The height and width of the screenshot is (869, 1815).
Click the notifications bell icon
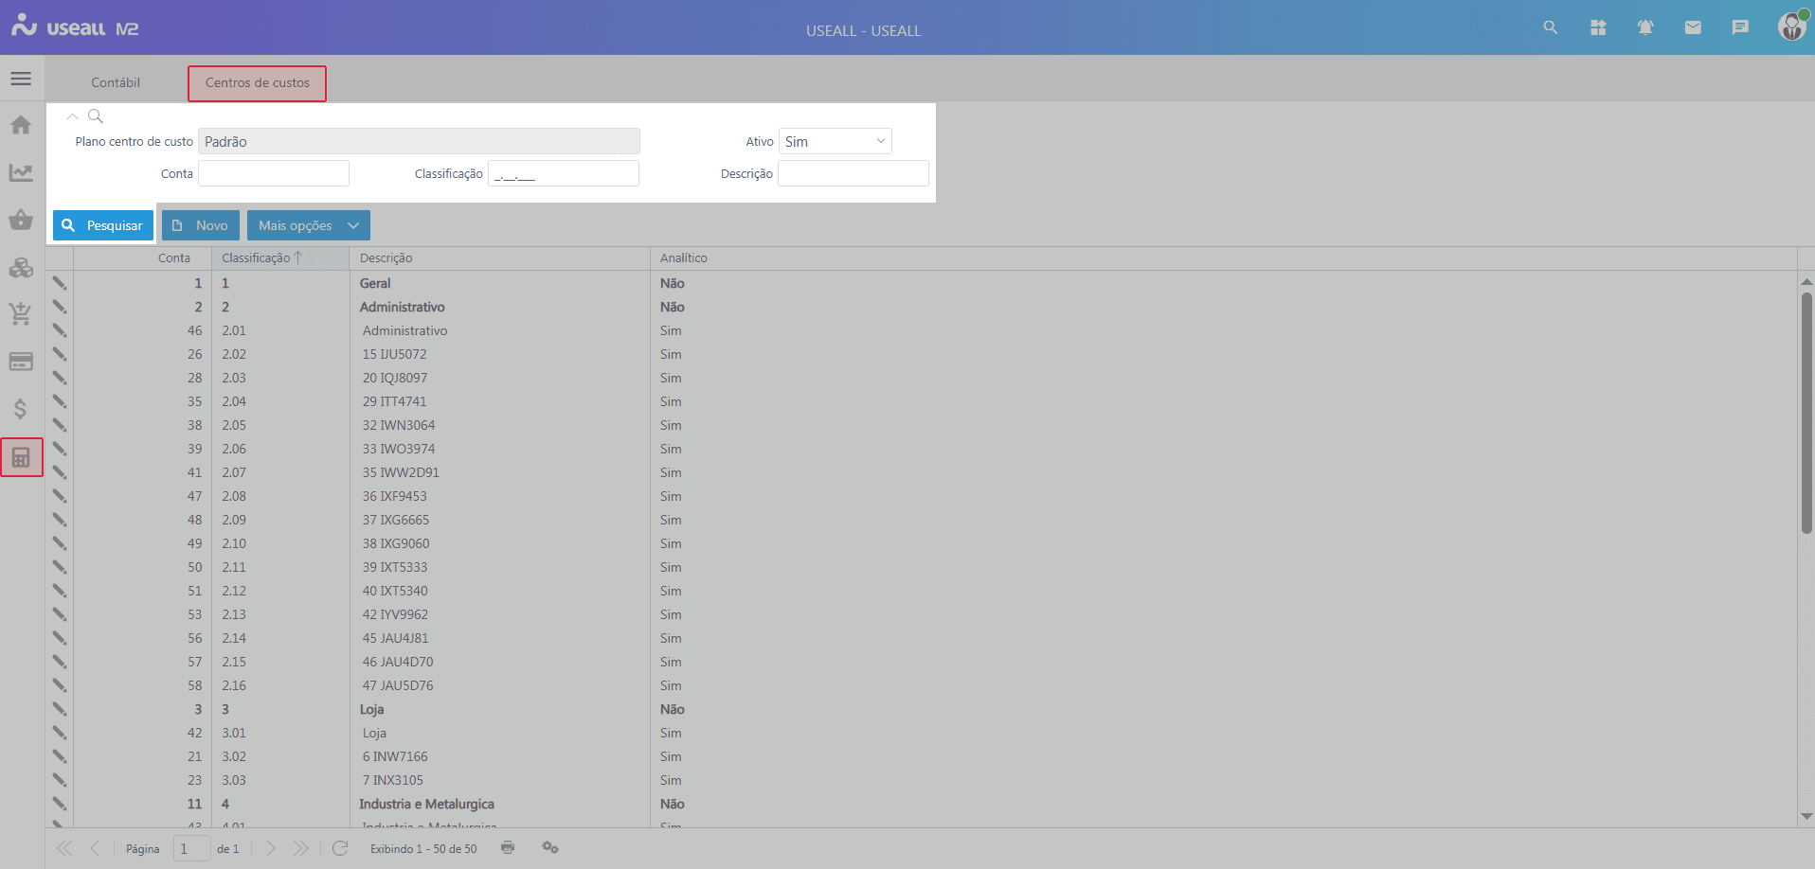pyautogui.click(x=1645, y=27)
